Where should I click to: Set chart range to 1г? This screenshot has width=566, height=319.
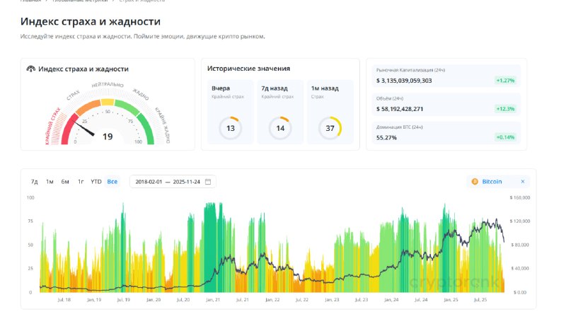tap(81, 182)
